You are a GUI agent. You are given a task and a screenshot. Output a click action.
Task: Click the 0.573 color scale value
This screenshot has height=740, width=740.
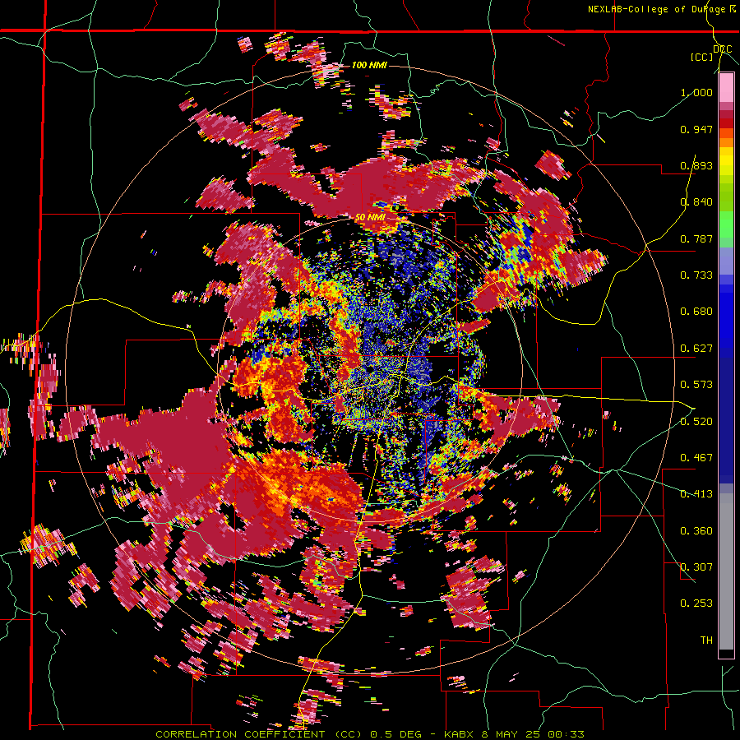696,385
